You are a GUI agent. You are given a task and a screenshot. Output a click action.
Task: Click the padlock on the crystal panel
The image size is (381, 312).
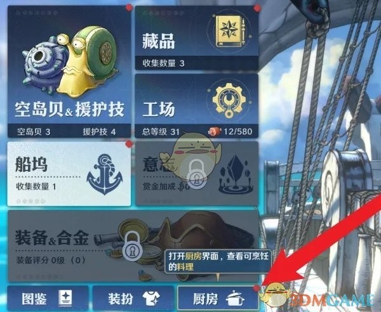coord(197,174)
